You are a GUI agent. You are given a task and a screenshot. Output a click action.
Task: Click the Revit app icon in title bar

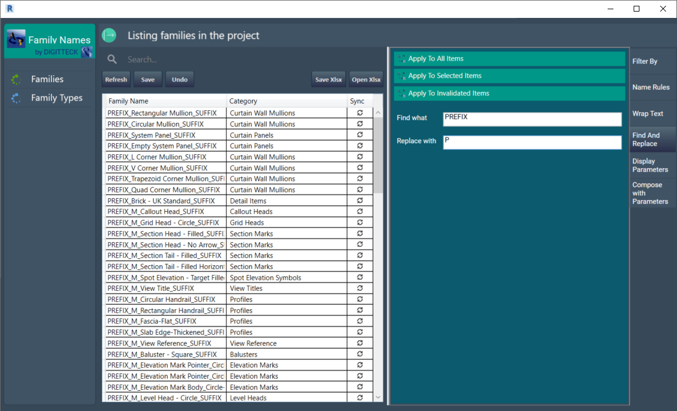pos(9,8)
